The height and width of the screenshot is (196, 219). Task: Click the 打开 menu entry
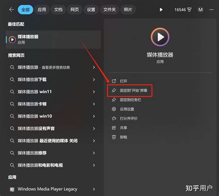[123, 81]
